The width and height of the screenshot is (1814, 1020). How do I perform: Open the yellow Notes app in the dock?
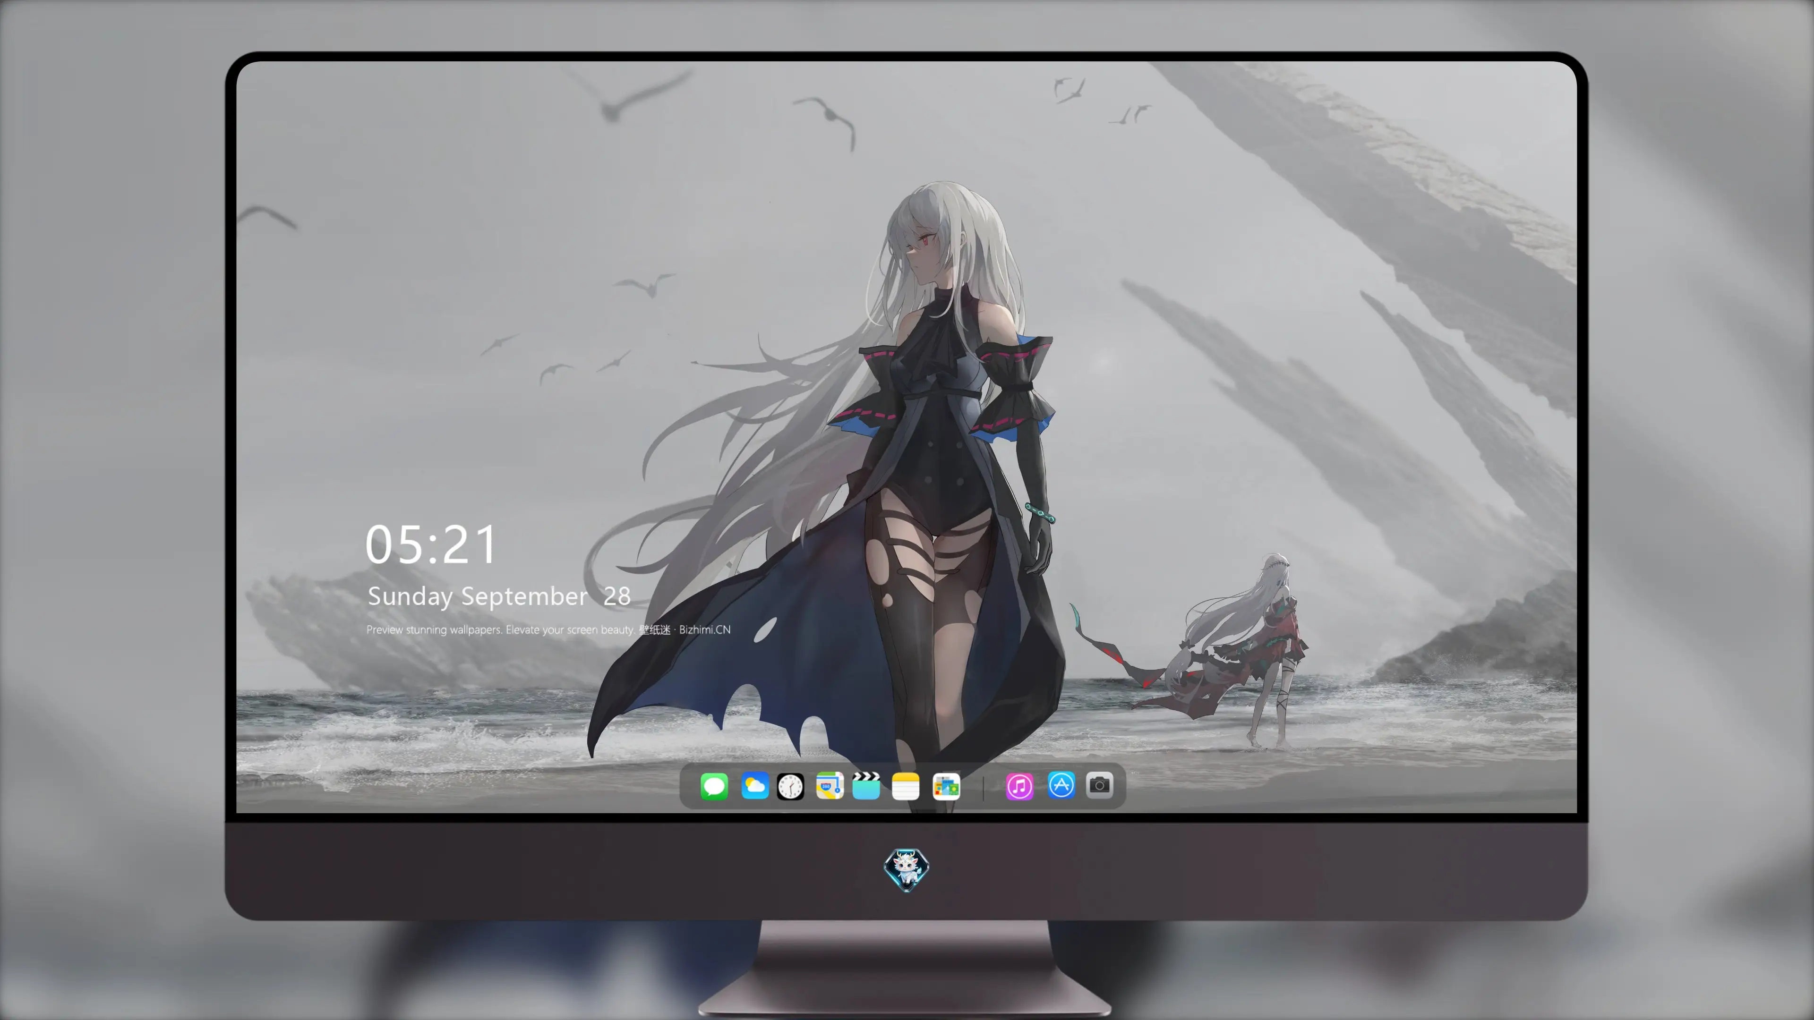point(906,786)
